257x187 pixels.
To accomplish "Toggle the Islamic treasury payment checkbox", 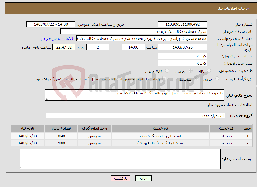I will click(164, 78).
